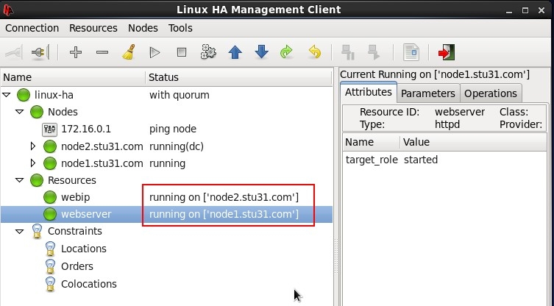Select the 172.16.0.1 ping node
Image resolution: width=554 pixels, height=306 pixels.
[x=86, y=129]
